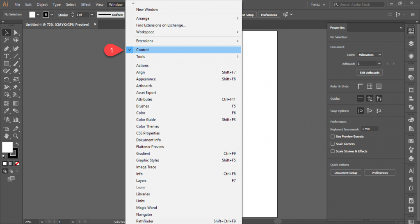Click the large white Fill swatch in toolbox
Screen dimensions: 420x224
pos(7,147)
